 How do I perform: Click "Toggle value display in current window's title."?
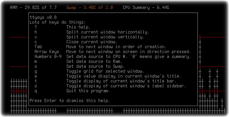(124, 76)
